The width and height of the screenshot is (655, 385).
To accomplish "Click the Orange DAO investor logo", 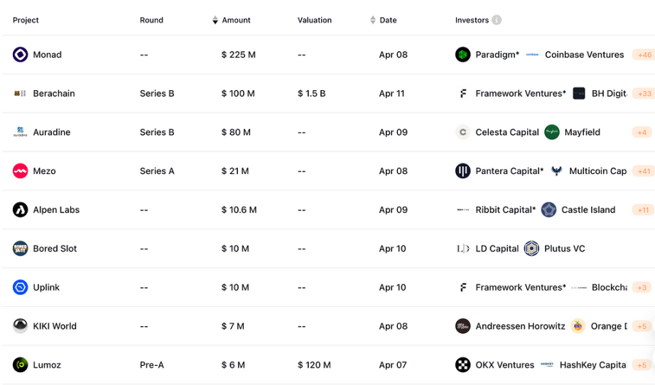I will pyautogui.click(x=578, y=326).
